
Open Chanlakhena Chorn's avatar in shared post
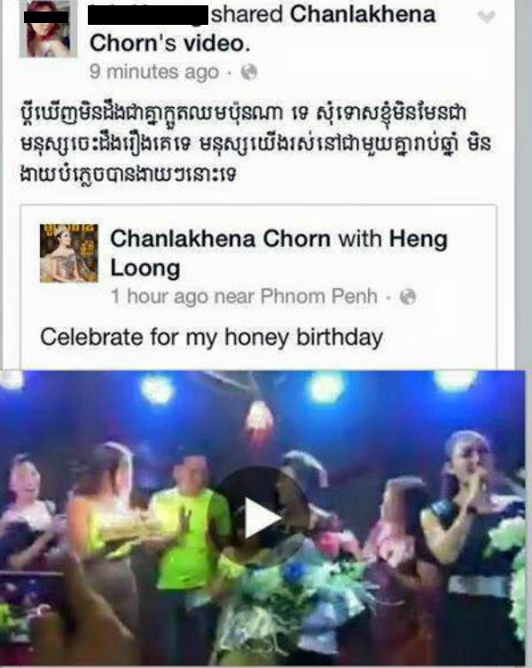[69, 253]
